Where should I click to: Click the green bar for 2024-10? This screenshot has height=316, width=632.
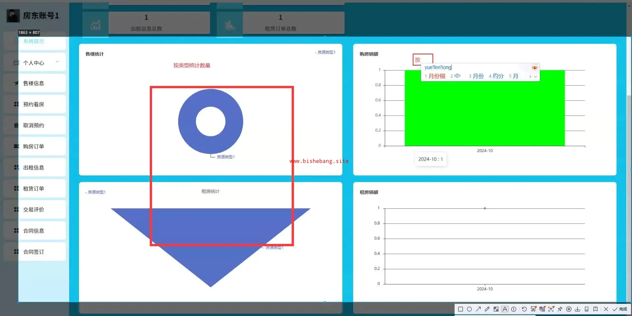(x=485, y=108)
